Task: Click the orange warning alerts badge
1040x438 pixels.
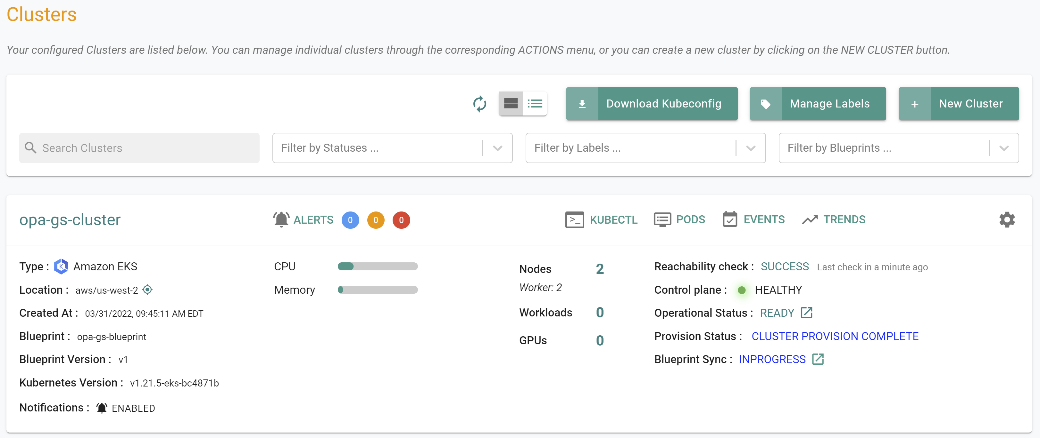Action: [376, 220]
